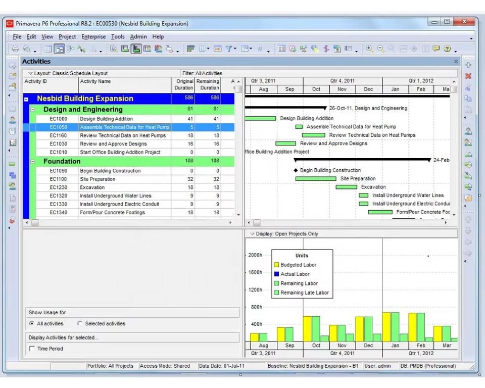Viewport: 485px width, 388px height.
Task: Open the Help menu
Action: 158,36
